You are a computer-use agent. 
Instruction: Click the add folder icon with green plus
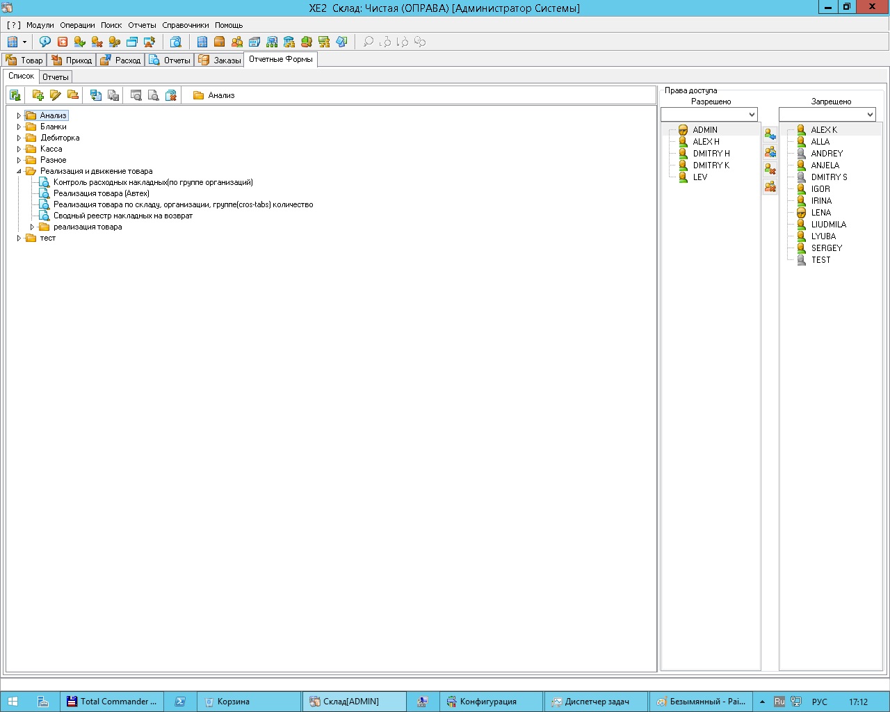tap(38, 95)
